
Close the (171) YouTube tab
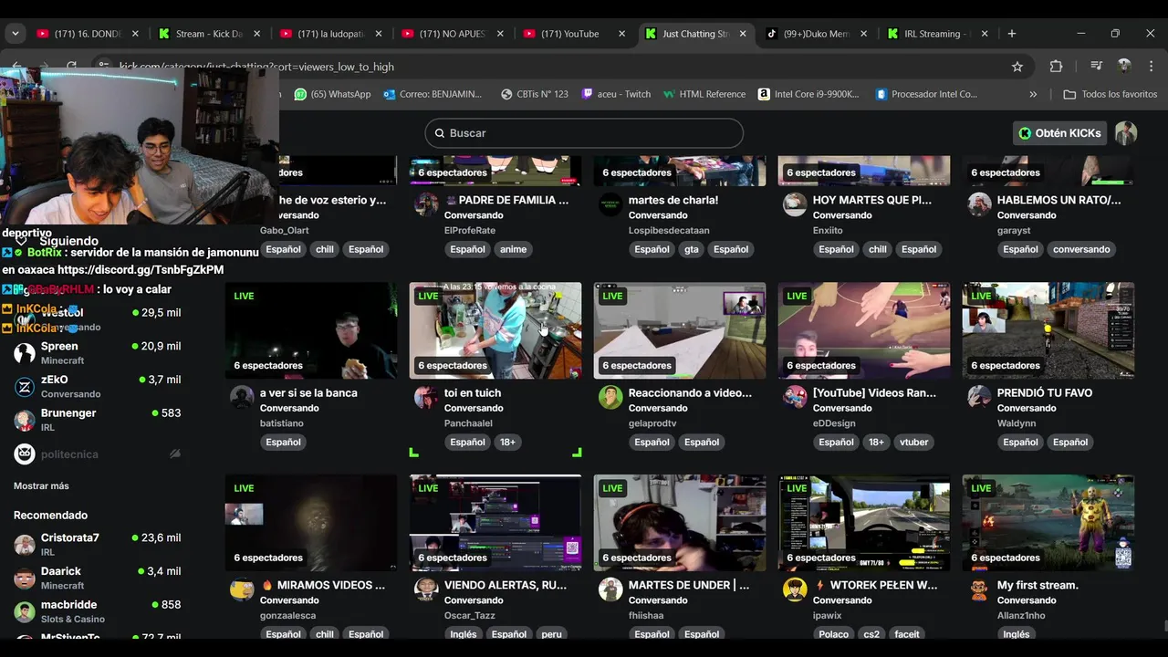point(621,34)
